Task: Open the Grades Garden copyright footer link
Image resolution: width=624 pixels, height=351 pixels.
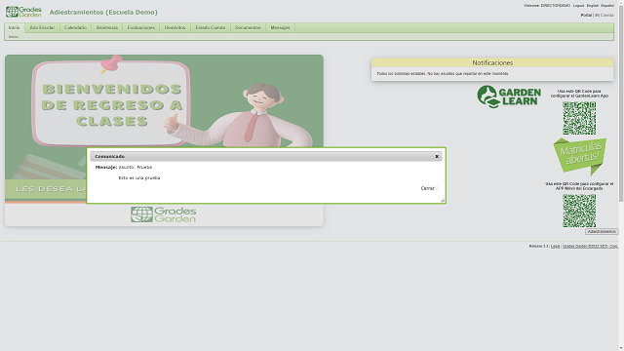Action: coord(590,247)
